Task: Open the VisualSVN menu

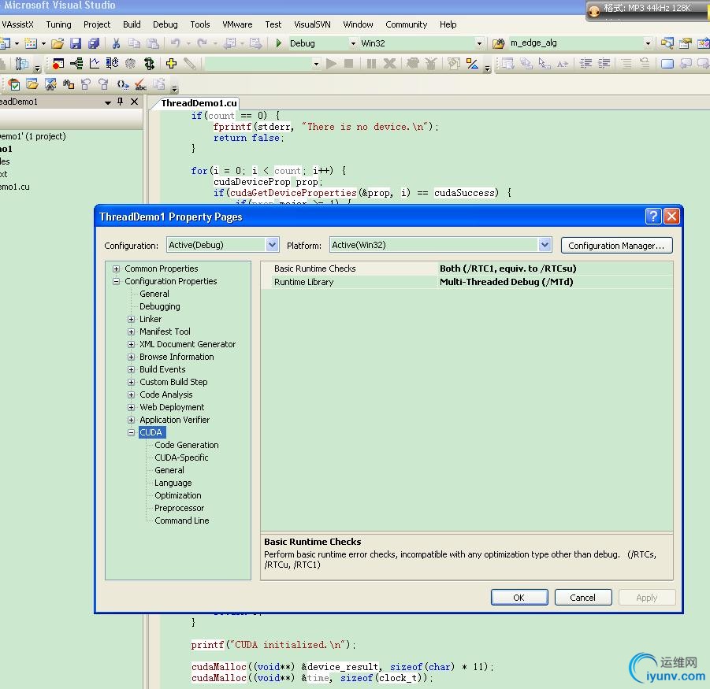Action: 312,24
